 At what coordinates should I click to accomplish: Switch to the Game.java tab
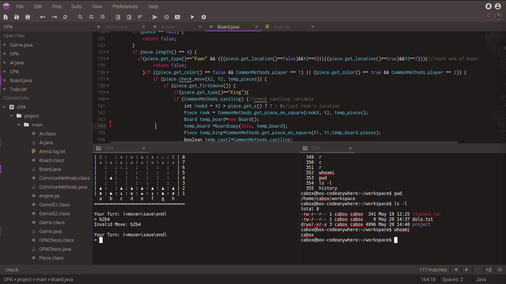point(116,27)
